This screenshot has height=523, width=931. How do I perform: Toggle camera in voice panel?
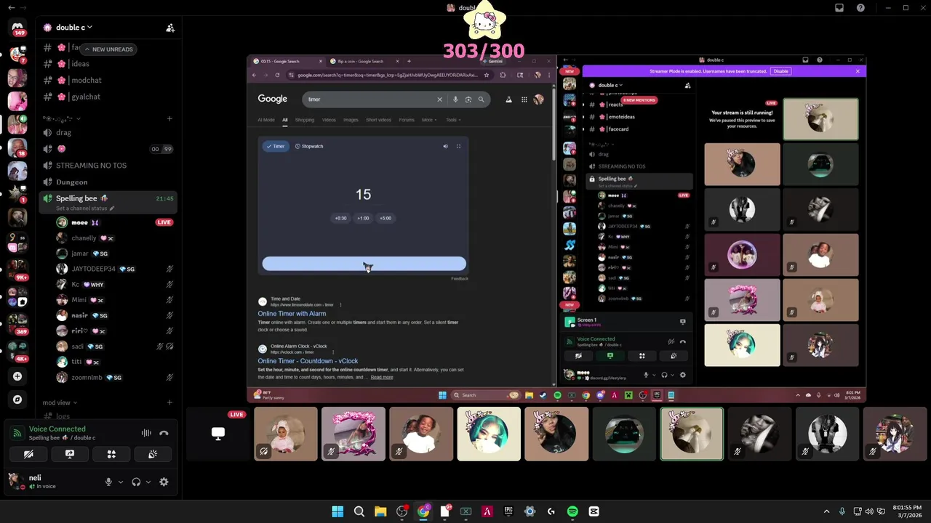(x=28, y=454)
